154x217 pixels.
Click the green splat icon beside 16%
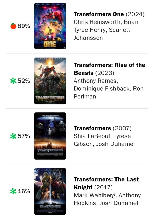[x=13, y=191]
